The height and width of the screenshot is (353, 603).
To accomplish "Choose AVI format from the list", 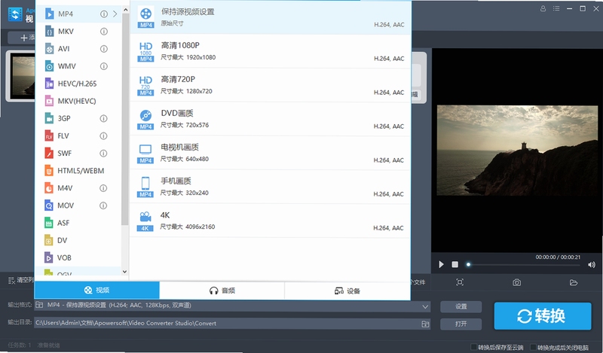I will click(78, 49).
